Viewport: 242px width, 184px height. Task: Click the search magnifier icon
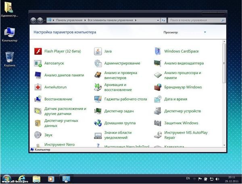223,20
